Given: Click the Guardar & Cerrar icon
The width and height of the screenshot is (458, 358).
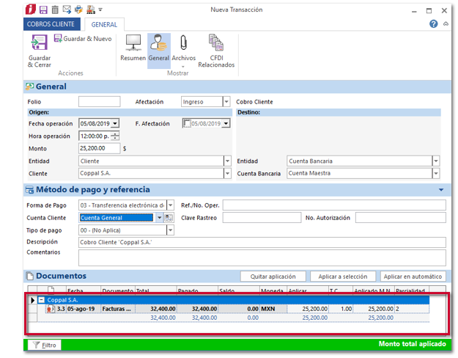Looking at the screenshot, I should coord(39,45).
